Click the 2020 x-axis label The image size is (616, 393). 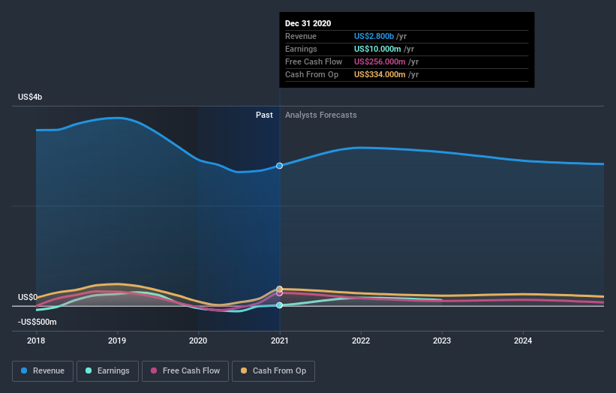pos(198,340)
